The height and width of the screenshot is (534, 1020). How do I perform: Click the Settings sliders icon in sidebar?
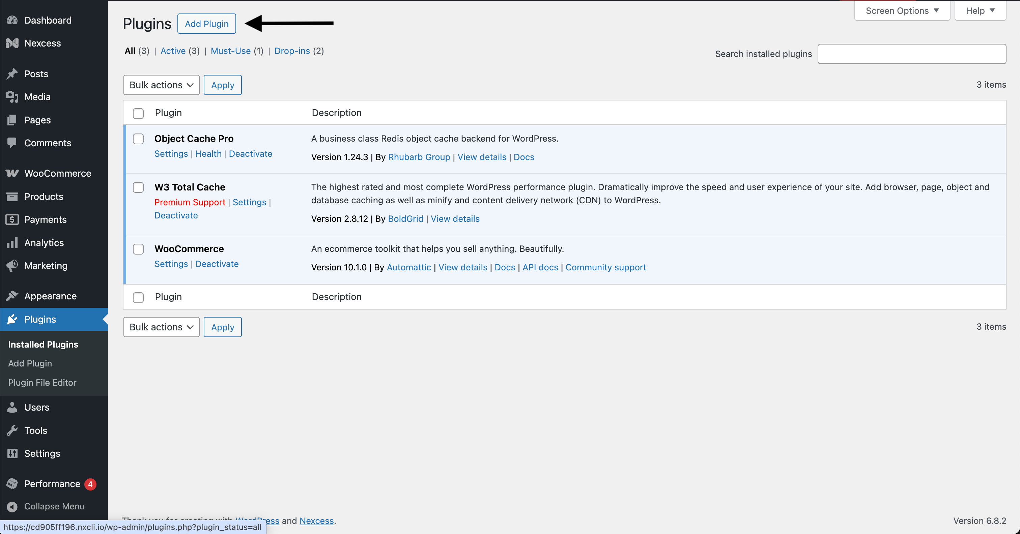coord(12,453)
